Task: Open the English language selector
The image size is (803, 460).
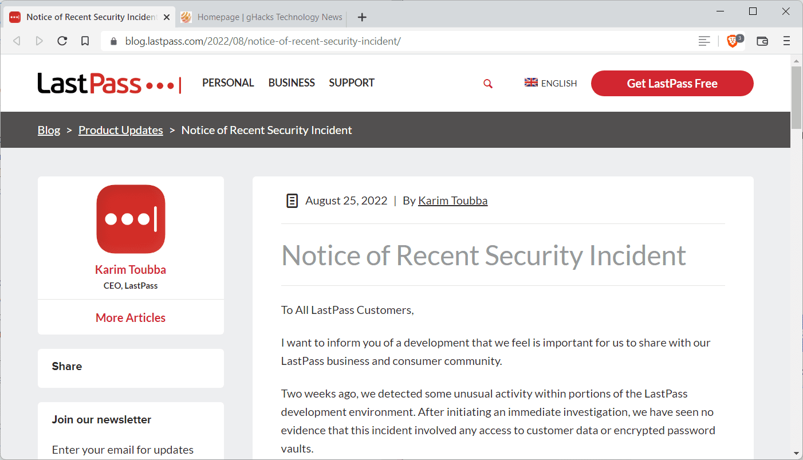Action: 550,83
